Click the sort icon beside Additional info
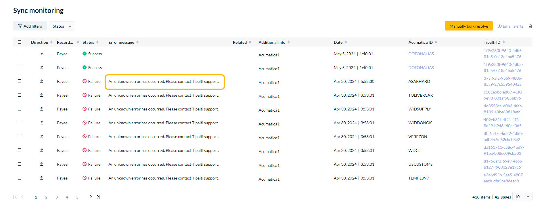 289,42
